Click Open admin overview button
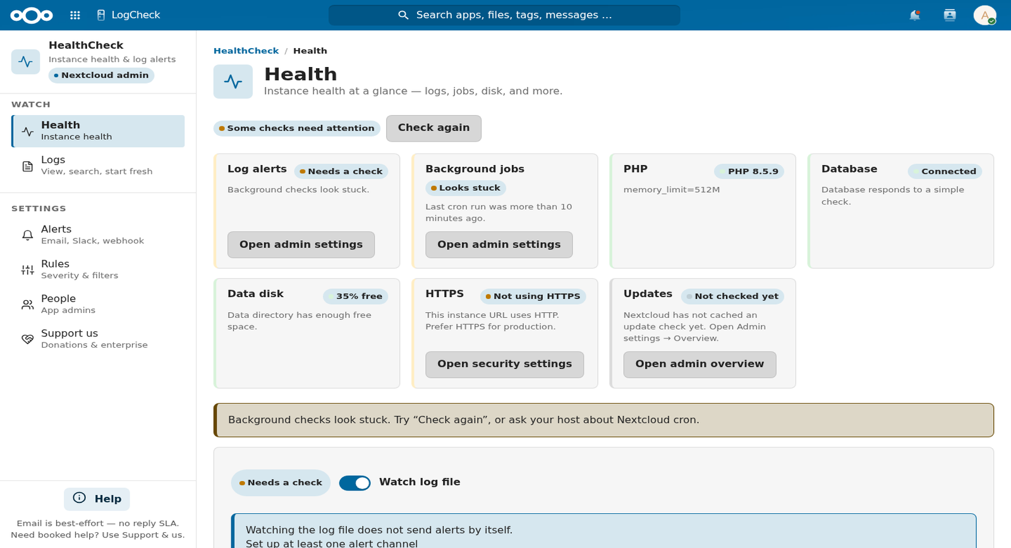The width and height of the screenshot is (1011, 548). (x=700, y=365)
